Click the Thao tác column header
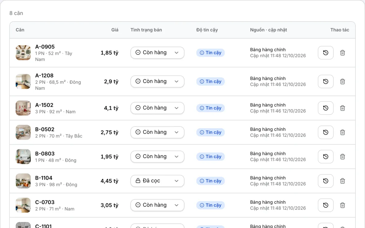Image resolution: width=365 pixels, height=228 pixels. [340, 30]
